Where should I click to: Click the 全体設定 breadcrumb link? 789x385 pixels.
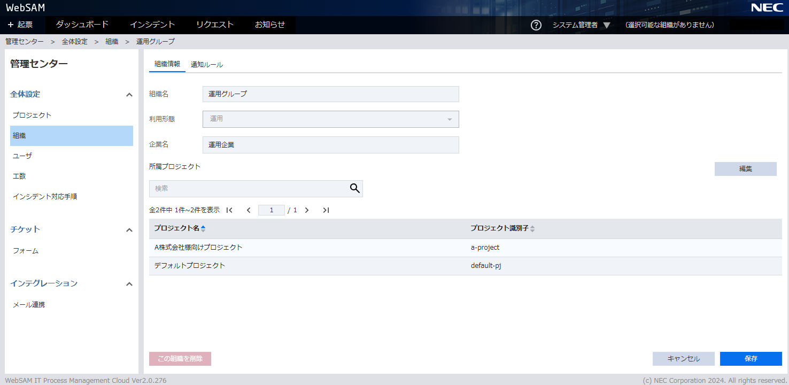coord(74,41)
